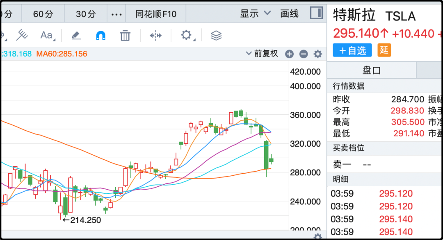Select the eraser drawing tool
The height and width of the screenshot is (240, 443).
[x=77, y=36]
